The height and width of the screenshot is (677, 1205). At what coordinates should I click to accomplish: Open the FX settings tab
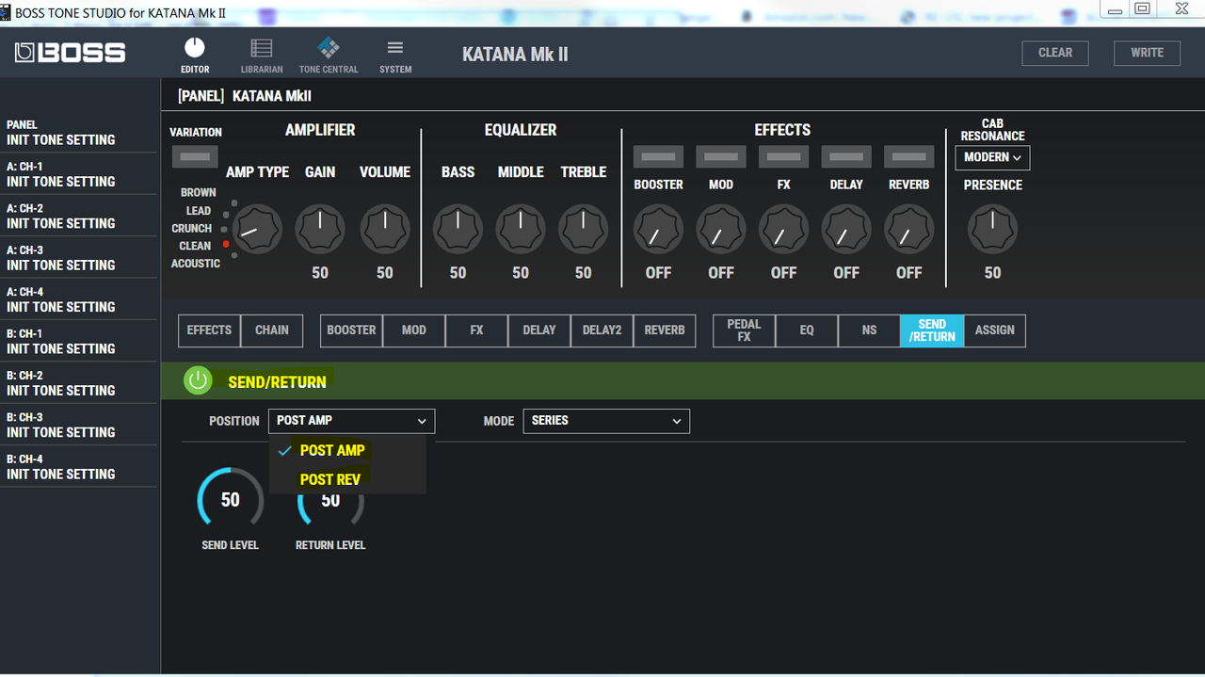[x=476, y=330]
